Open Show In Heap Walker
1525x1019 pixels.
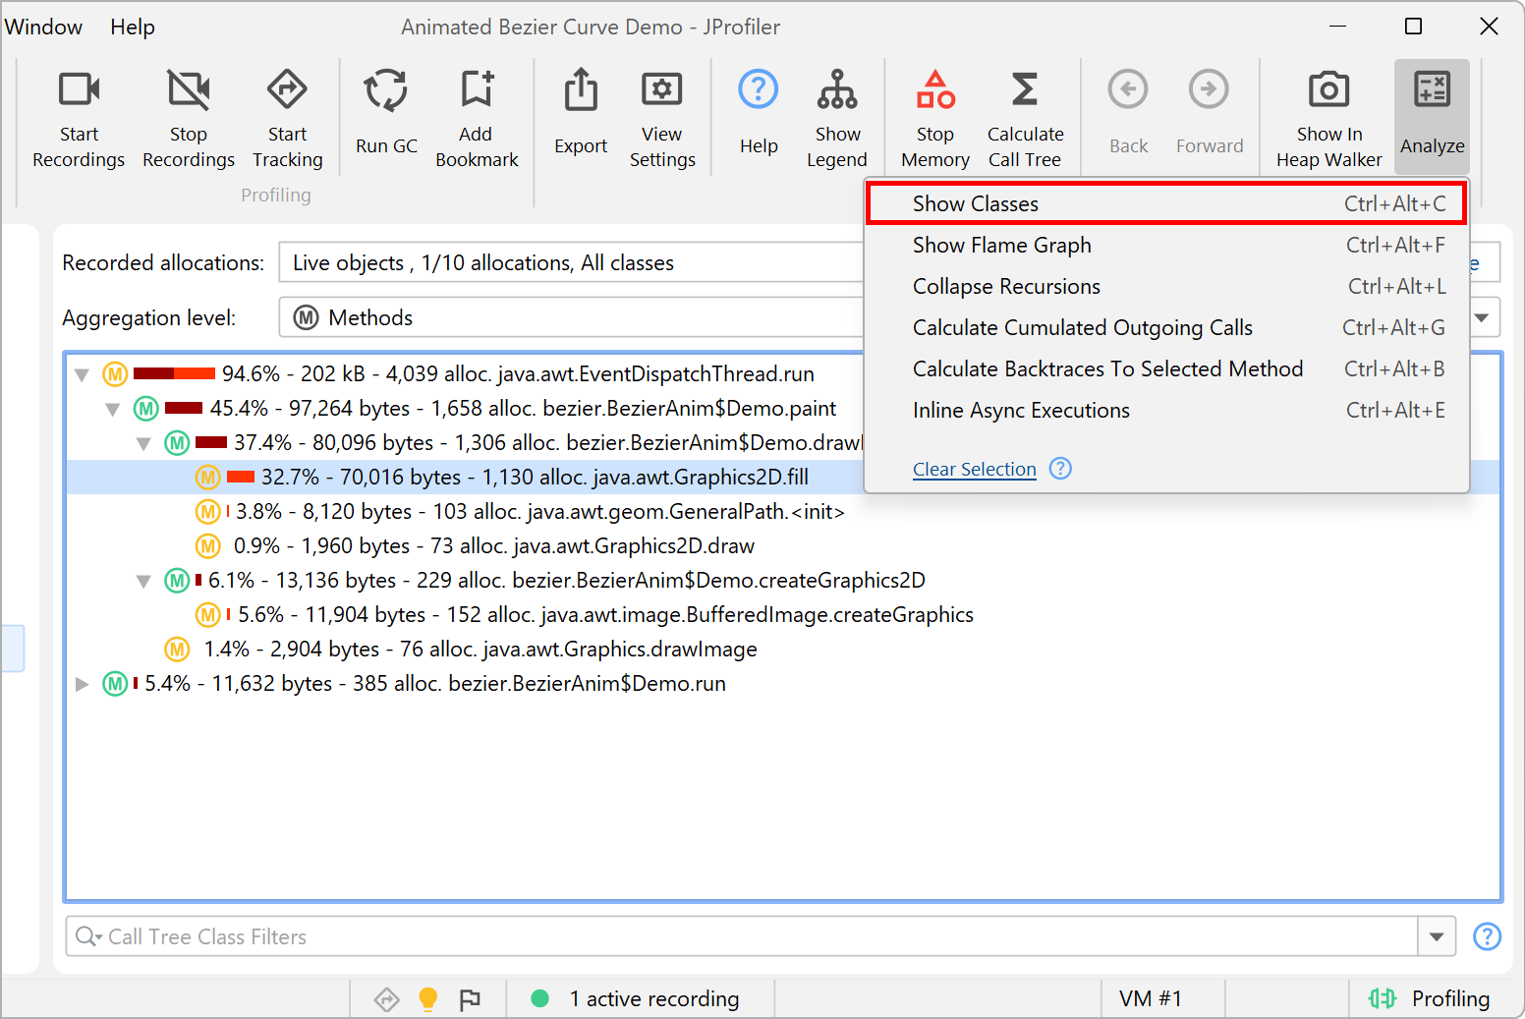coord(1328,90)
